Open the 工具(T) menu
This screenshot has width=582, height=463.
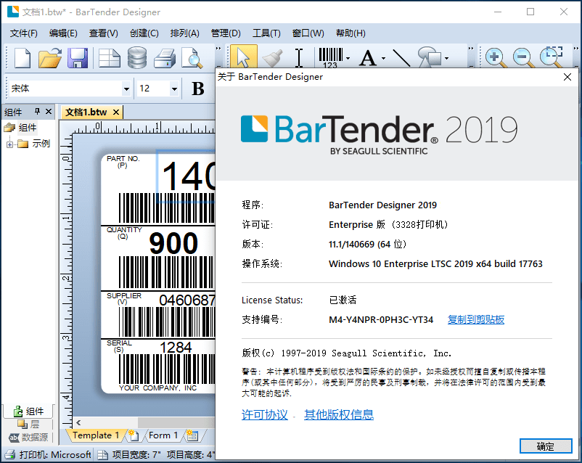(x=266, y=33)
